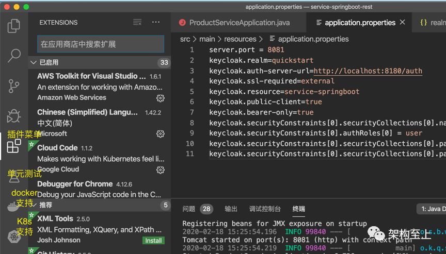446x254 pixels.
Task: Open the 问题 problems panel tab
Action: click(x=189, y=209)
